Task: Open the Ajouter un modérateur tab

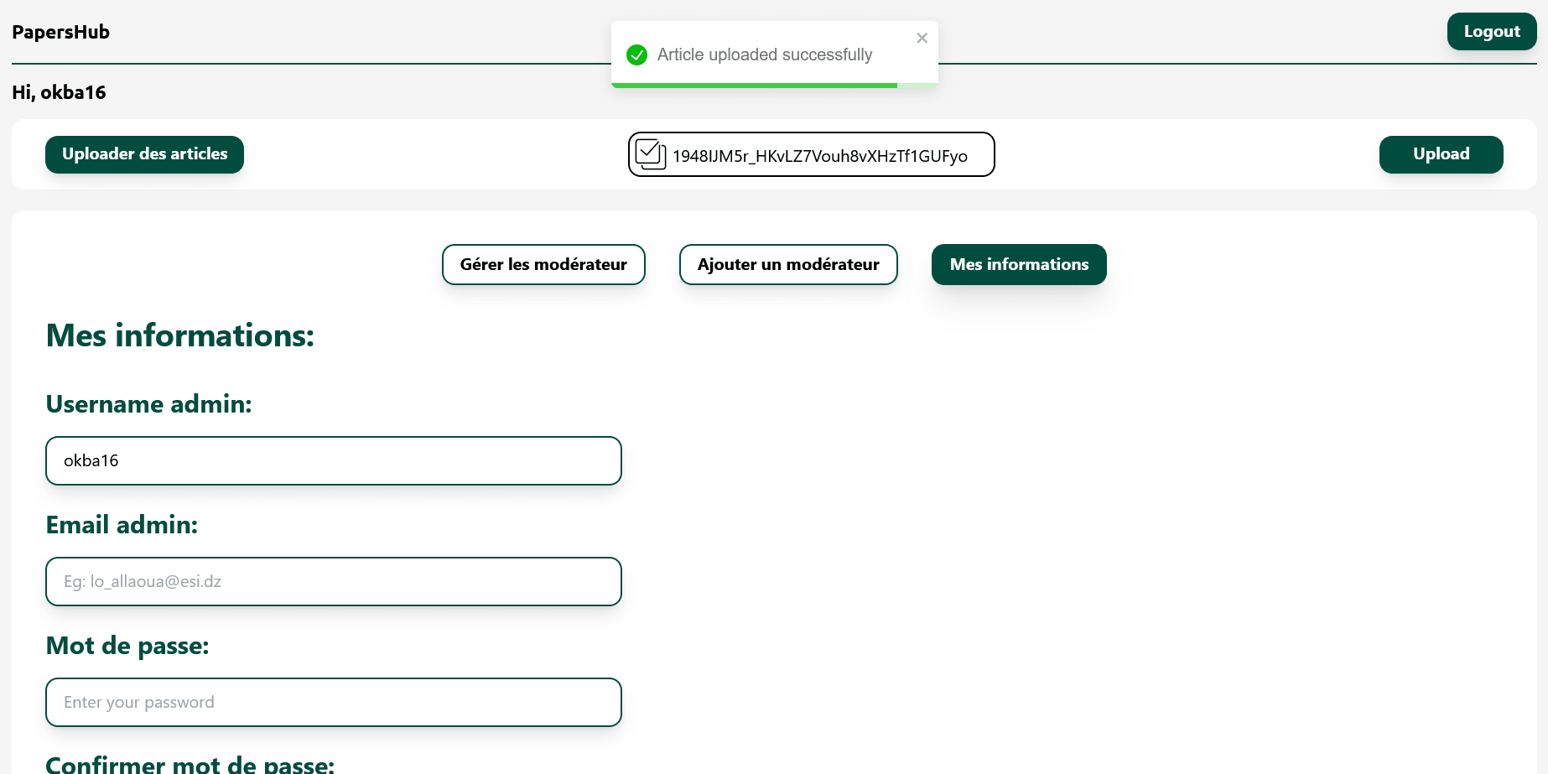Action: [x=788, y=265]
